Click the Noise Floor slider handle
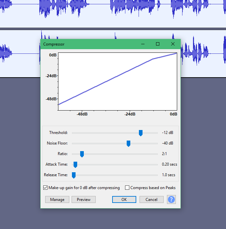 click(x=128, y=144)
